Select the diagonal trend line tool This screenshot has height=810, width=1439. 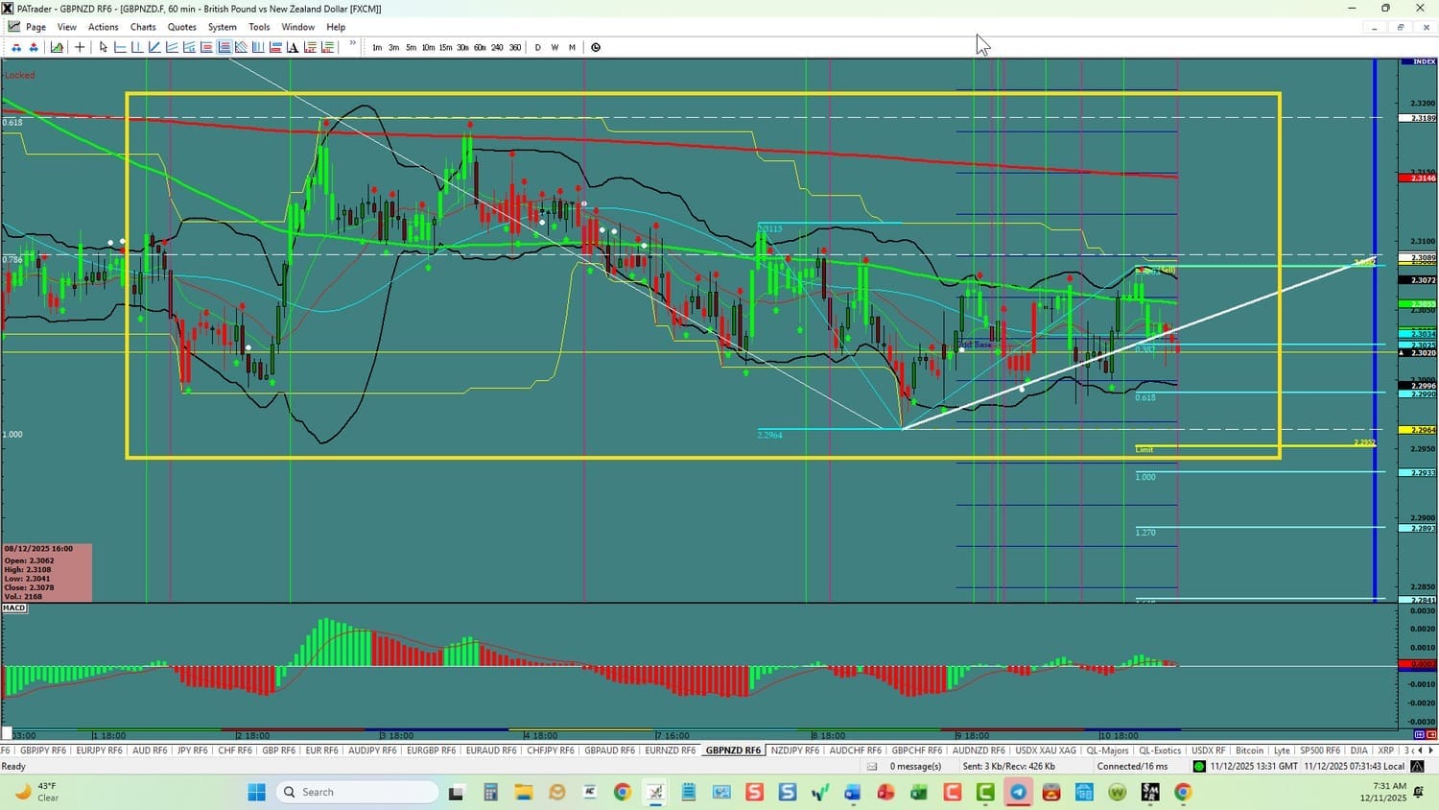(x=154, y=47)
